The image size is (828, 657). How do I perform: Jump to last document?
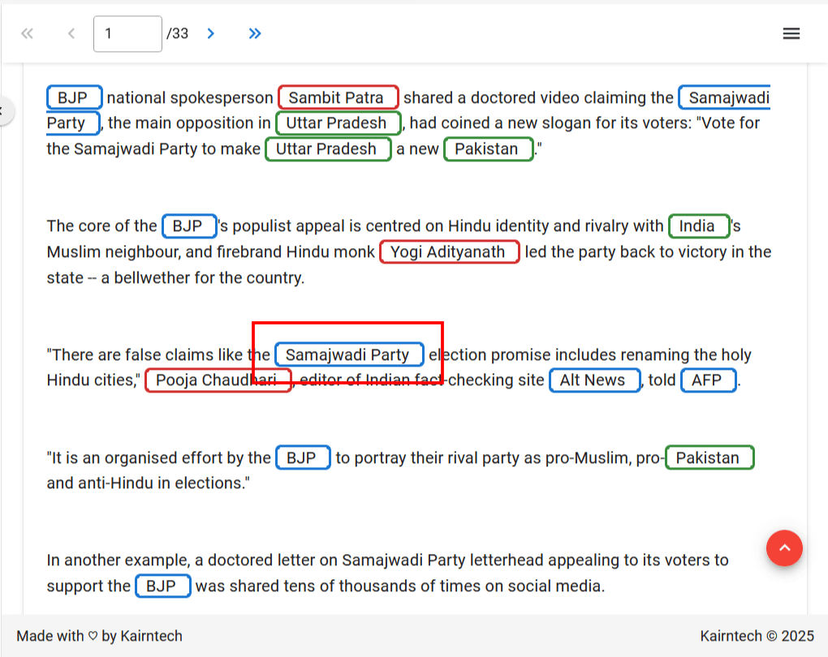pyautogui.click(x=255, y=33)
